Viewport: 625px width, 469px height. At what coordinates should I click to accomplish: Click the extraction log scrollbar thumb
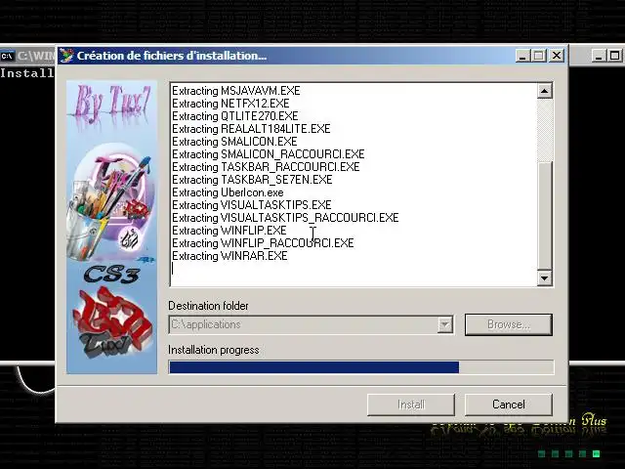click(x=545, y=215)
